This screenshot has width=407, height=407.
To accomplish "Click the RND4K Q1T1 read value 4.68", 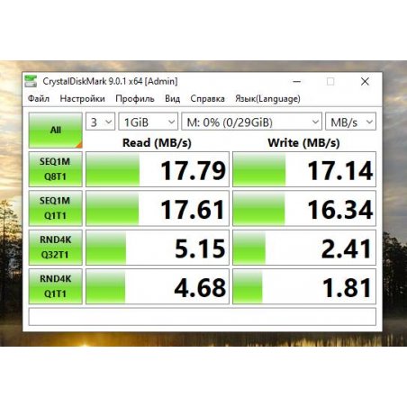I will pos(158,286).
